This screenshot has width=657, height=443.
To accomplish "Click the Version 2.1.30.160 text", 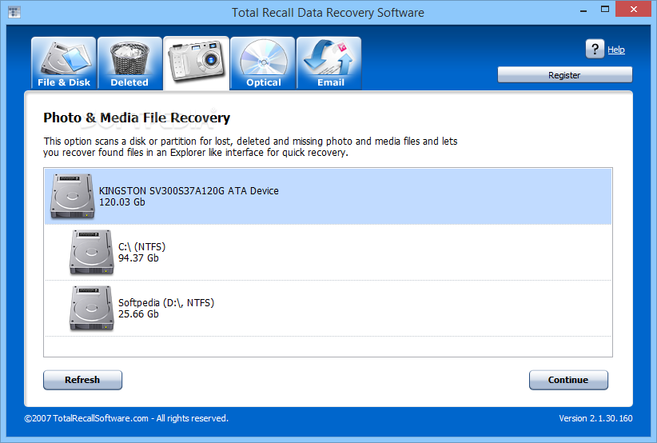I will point(595,418).
